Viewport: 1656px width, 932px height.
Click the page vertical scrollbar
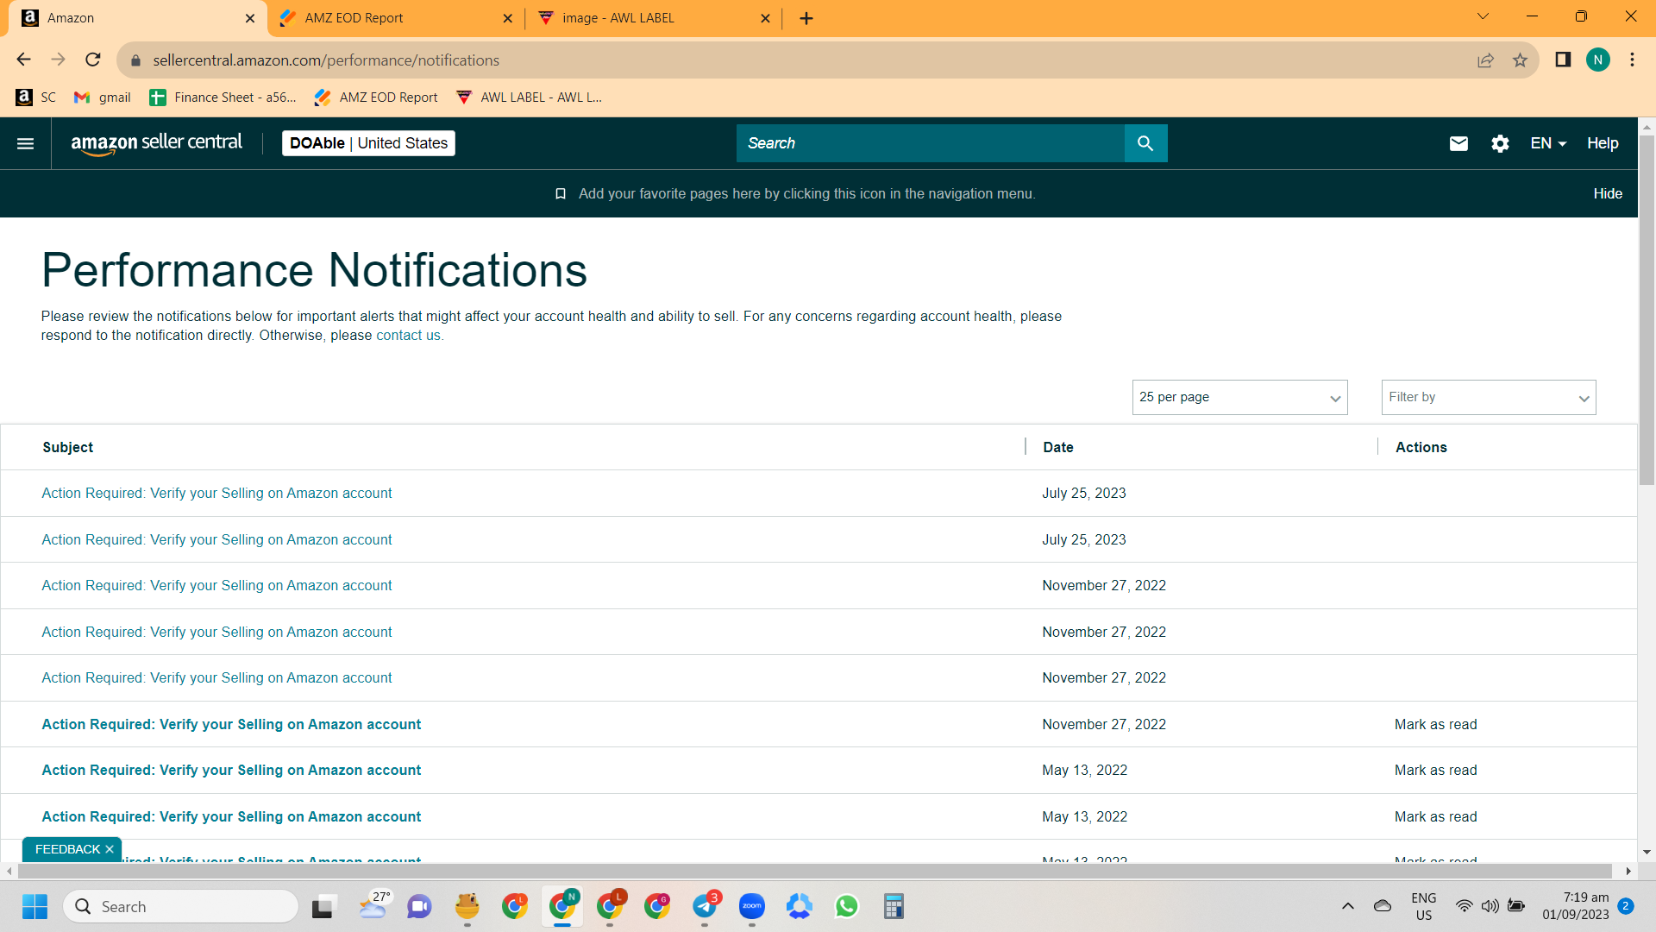click(1647, 311)
